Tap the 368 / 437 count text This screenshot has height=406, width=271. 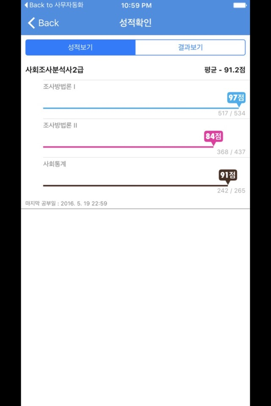(231, 152)
